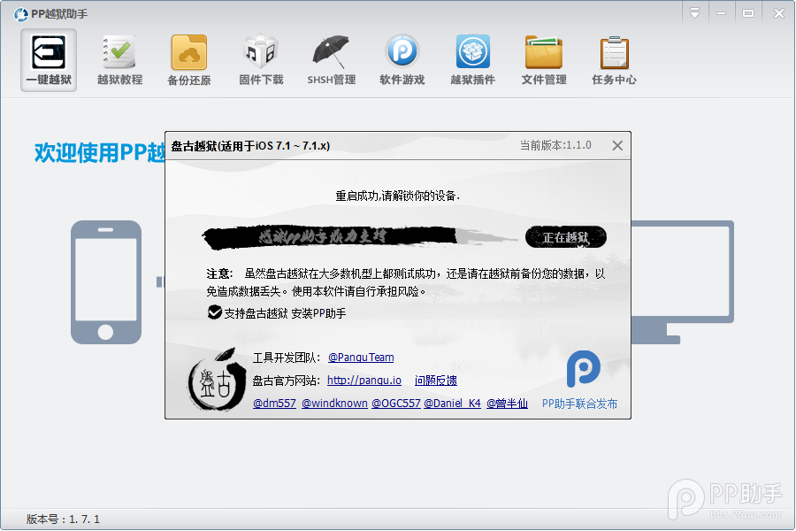Open the @PanguTeam developer link

(361, 358)
